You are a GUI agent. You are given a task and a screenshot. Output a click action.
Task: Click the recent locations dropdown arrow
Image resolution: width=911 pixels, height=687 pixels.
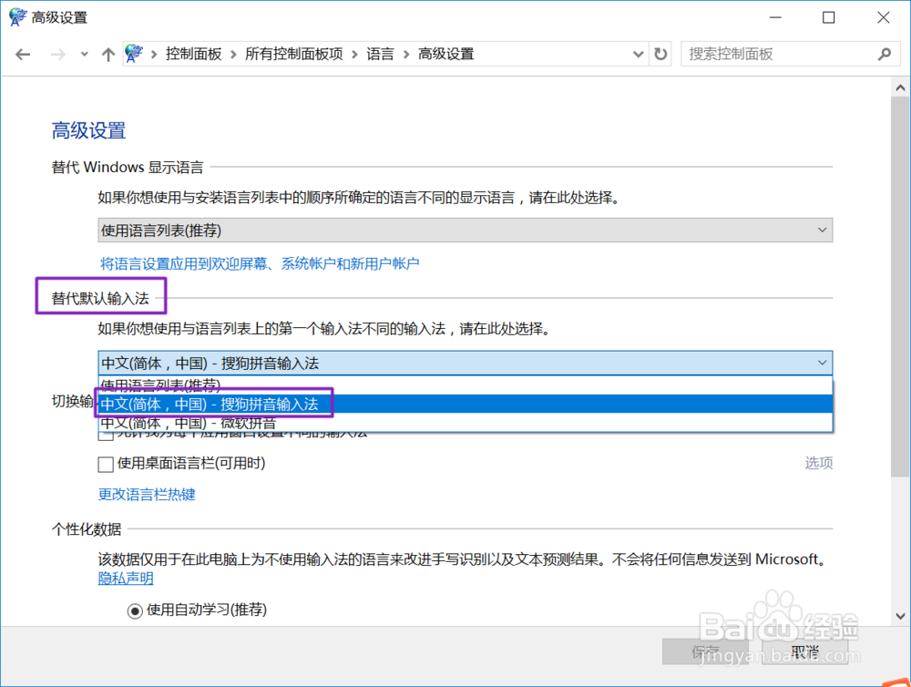point(83,54)
